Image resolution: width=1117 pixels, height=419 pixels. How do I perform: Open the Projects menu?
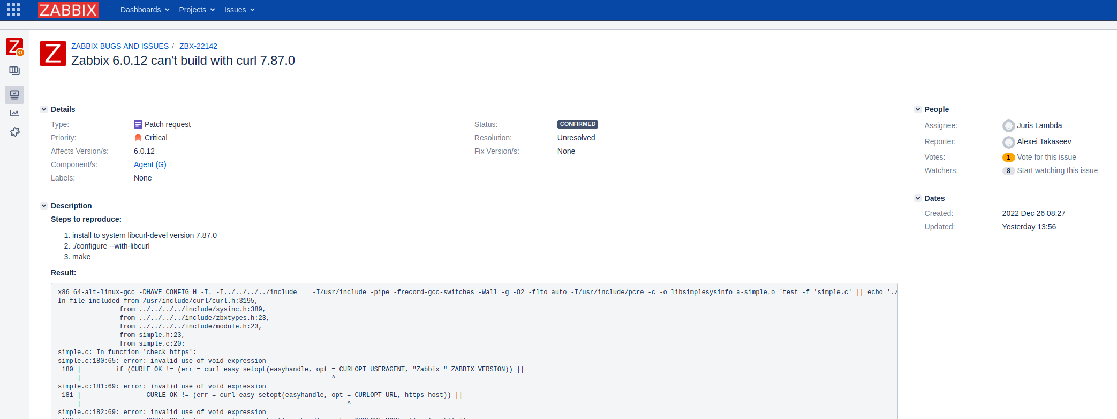click(x=197, y=10)
